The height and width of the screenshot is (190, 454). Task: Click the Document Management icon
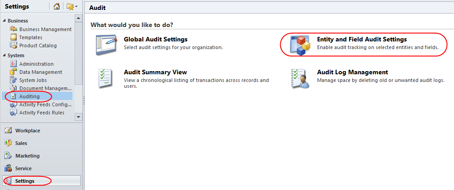14,88
